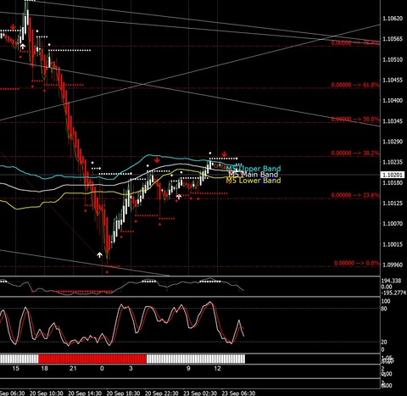407x396 pixels.
Task: Click the 20 Sep 18:30 date label
Action: coord(123,393)
